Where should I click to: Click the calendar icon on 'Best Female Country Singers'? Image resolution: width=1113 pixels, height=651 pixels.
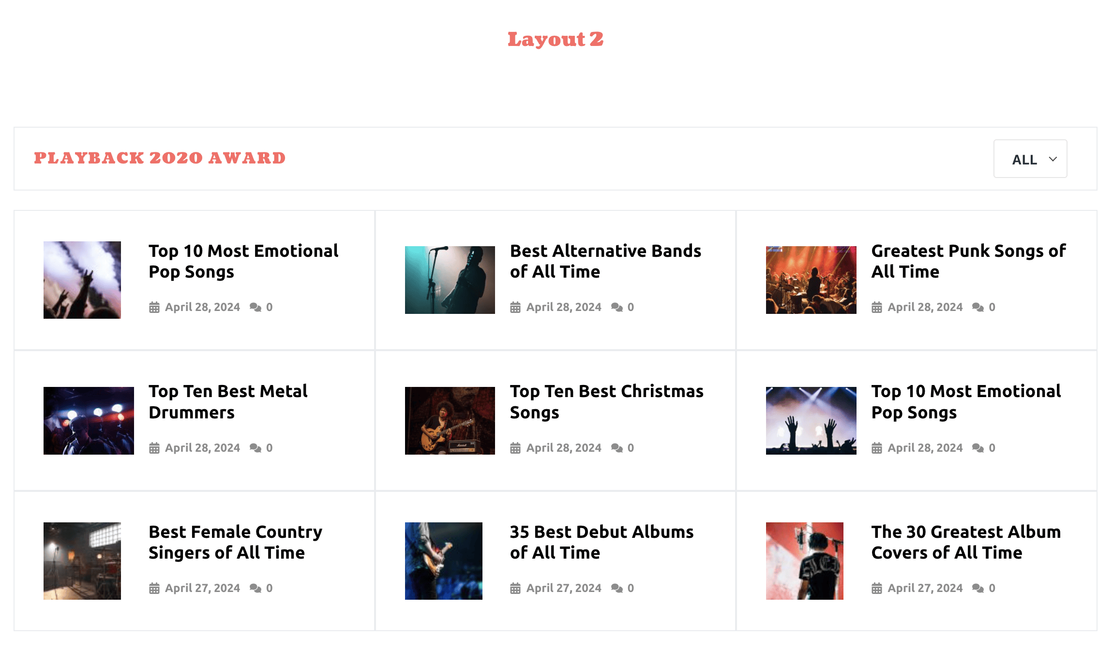click(153, 588)
